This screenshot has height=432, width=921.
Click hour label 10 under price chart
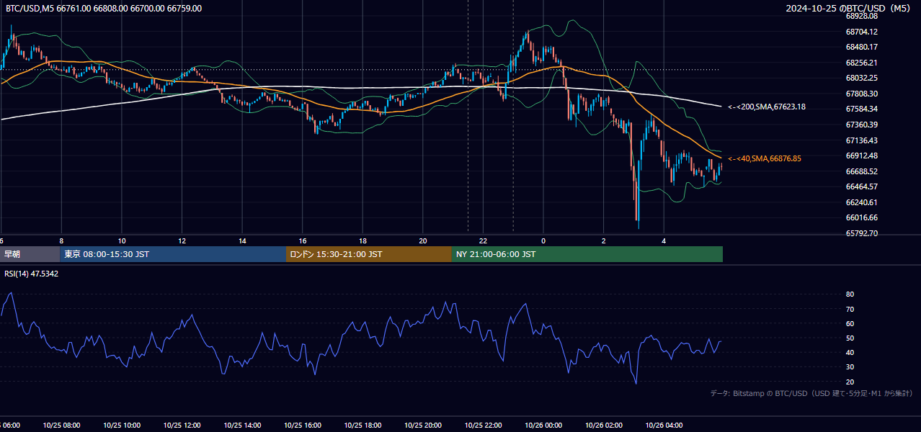click(122, 240)
